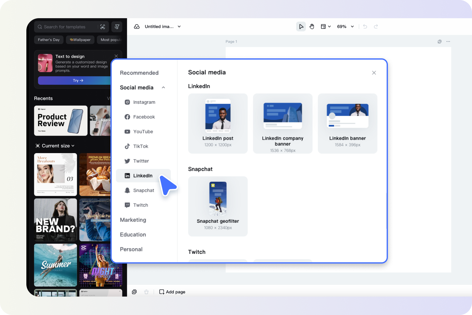Click Add page button
This screenshot has width=472, height=315.
(x=172, y=292)
